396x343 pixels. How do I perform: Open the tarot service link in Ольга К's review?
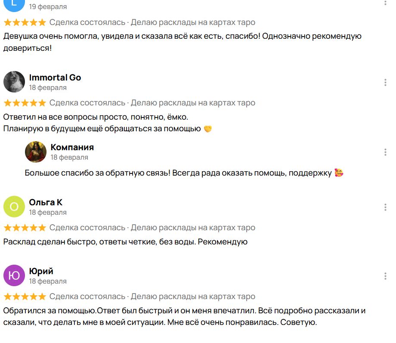click(x=193, y=228)
